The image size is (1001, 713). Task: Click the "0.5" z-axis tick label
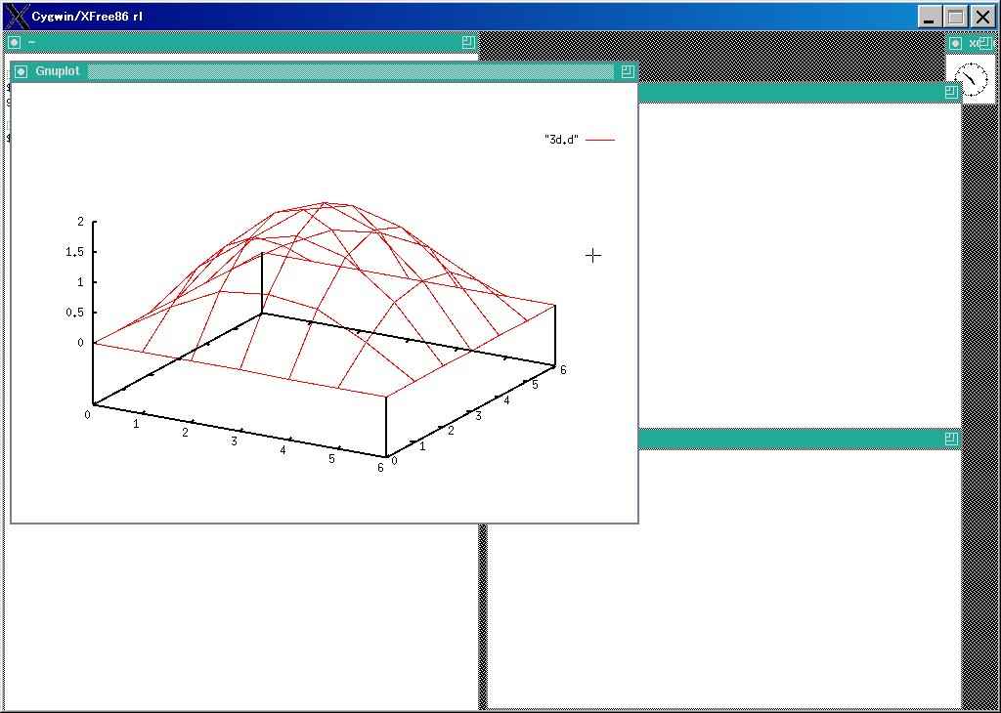pos(74,313)
